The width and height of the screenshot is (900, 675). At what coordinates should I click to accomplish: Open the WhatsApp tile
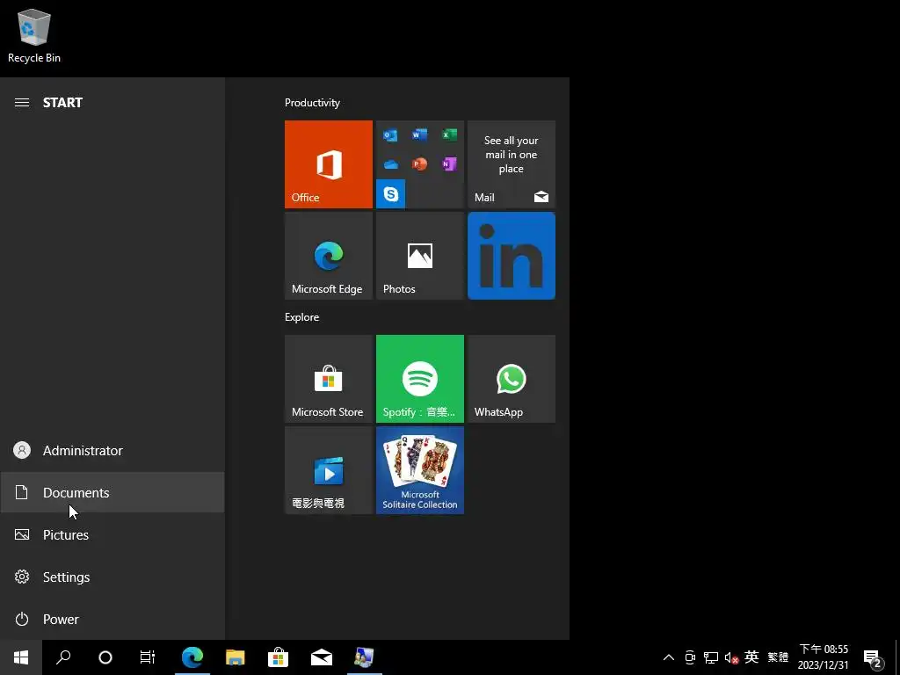tap(512, 379)
